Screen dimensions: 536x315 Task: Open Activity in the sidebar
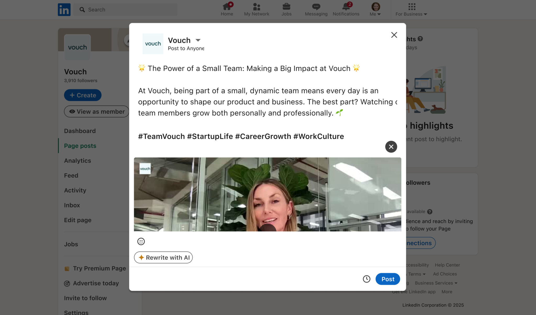click(x=75, y=190)
